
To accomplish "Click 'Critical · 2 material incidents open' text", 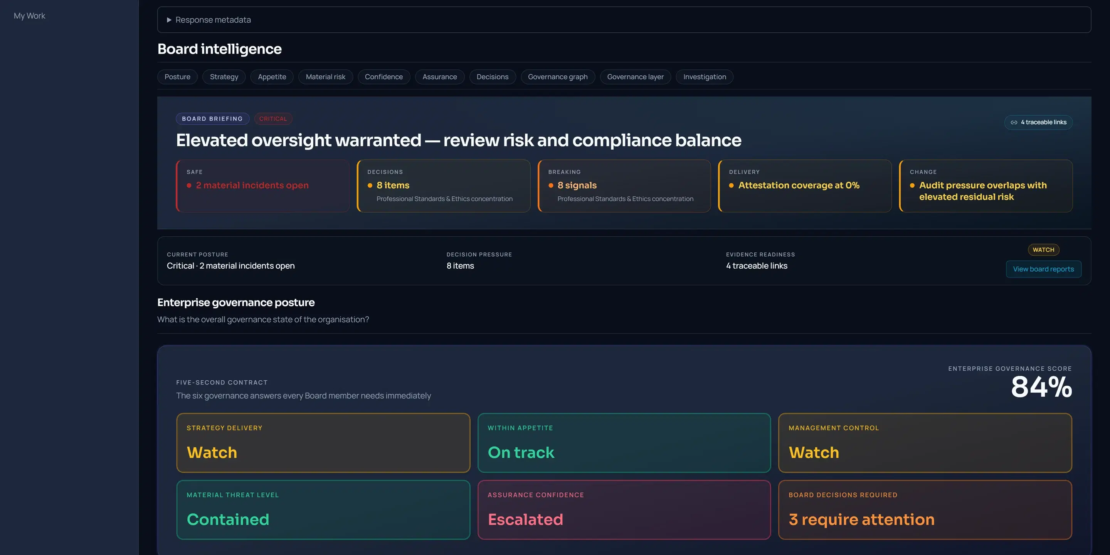I will point(230,266).
